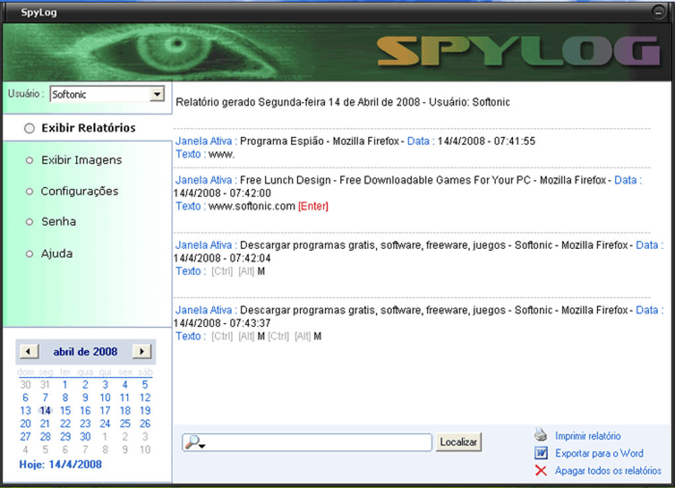Image resolution: width=675 pixels, height=488 pixels.
Task: Go to next month in calendar
Action: click(142, 352)
